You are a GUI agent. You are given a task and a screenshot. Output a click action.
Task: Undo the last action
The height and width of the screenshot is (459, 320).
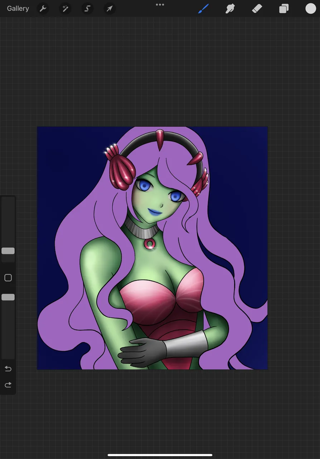point(8,369)
